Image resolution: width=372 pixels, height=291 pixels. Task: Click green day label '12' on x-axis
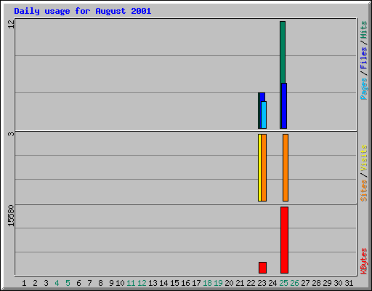[142, 283]
